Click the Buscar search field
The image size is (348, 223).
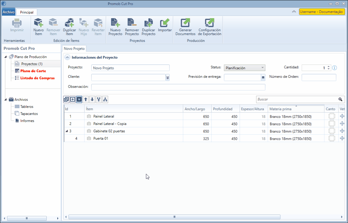[x=297, y=99]
